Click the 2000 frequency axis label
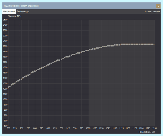Image resolution: width=163 pixels, height=136 pixels. pos(5,46)
